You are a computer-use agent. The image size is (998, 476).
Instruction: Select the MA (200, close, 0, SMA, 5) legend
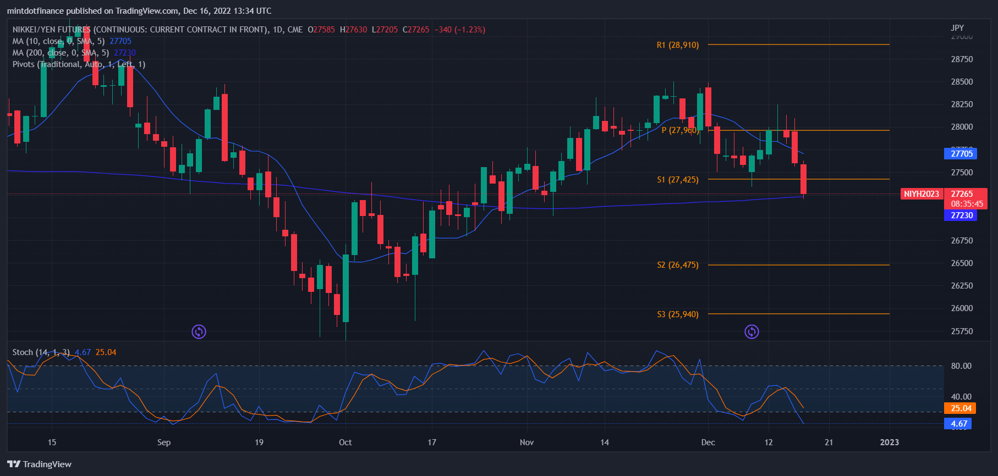point(61,53)
